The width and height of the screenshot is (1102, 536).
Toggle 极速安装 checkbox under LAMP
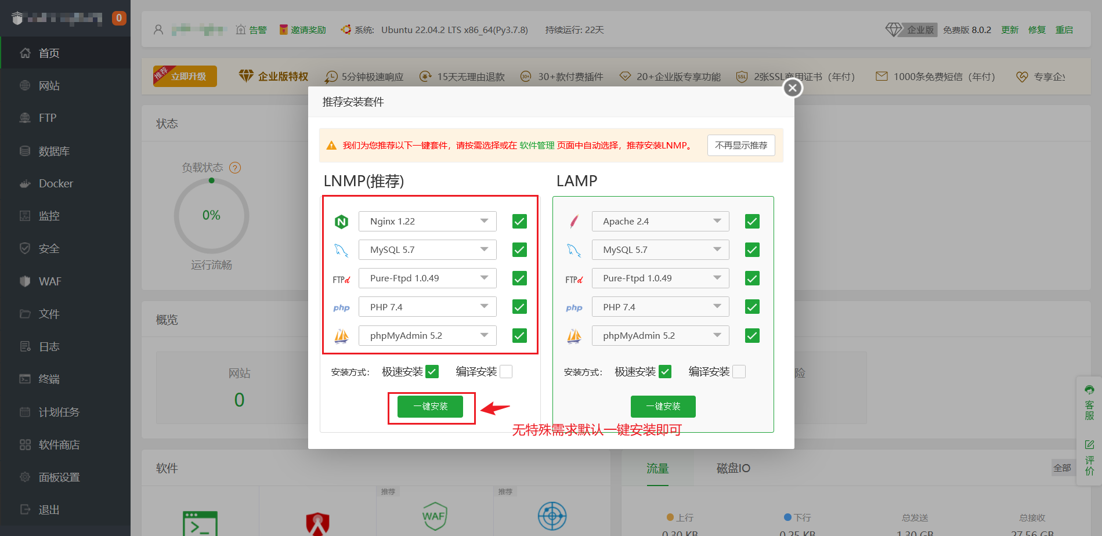click(x=665, y=371)
